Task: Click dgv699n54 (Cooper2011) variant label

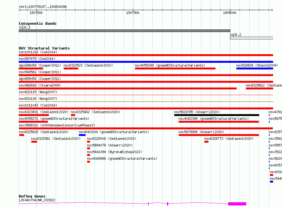Action: point(40,79)
